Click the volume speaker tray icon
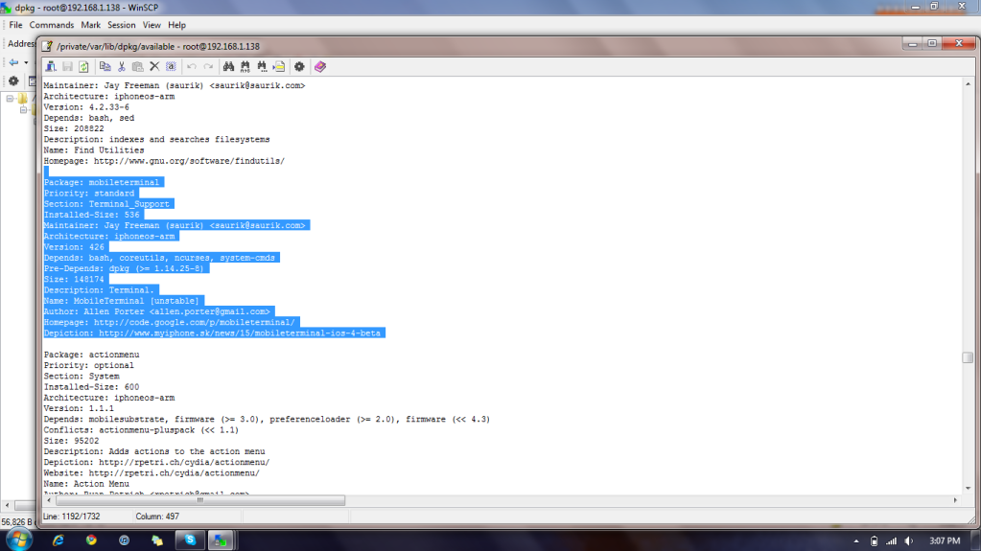Image resolution: width=981 pixels, height=551 pixels. pyautogui.click(x=909, y=541)
